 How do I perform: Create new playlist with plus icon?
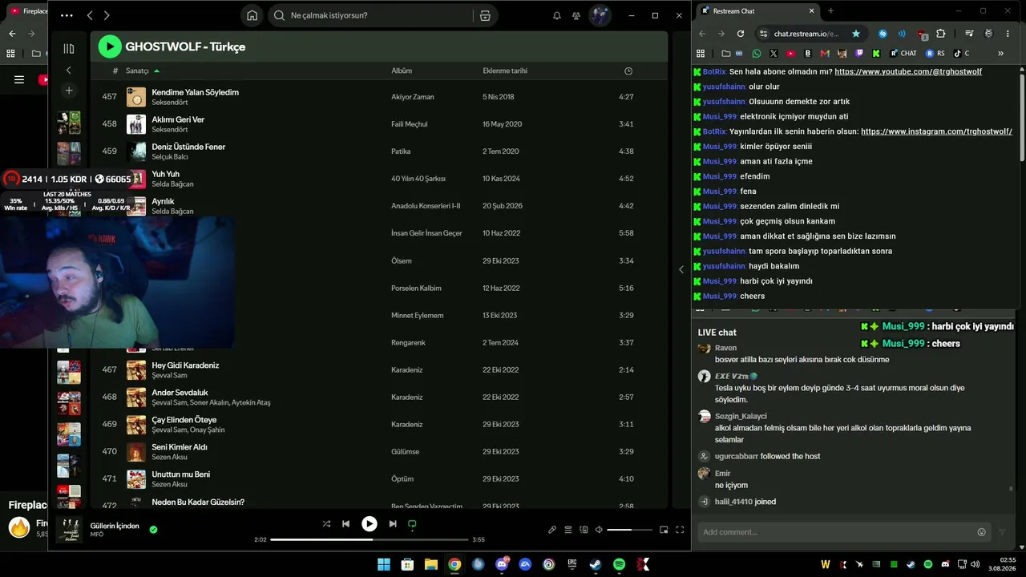point(69,91)
